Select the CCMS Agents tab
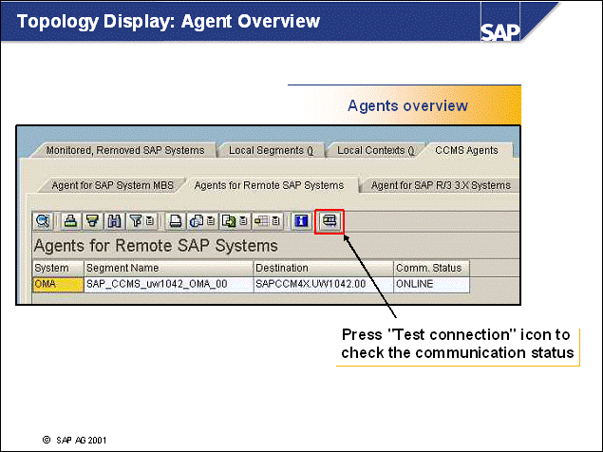 [x=466, y=150]
